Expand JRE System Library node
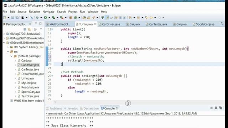 pos(8,47)
